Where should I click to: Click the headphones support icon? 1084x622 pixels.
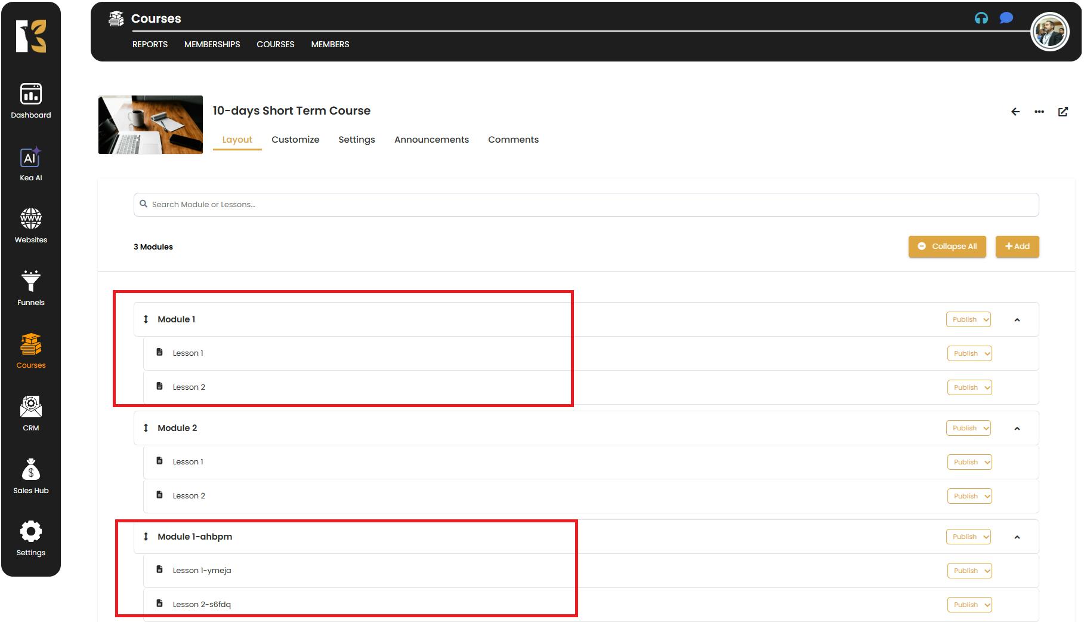(981, 19)
